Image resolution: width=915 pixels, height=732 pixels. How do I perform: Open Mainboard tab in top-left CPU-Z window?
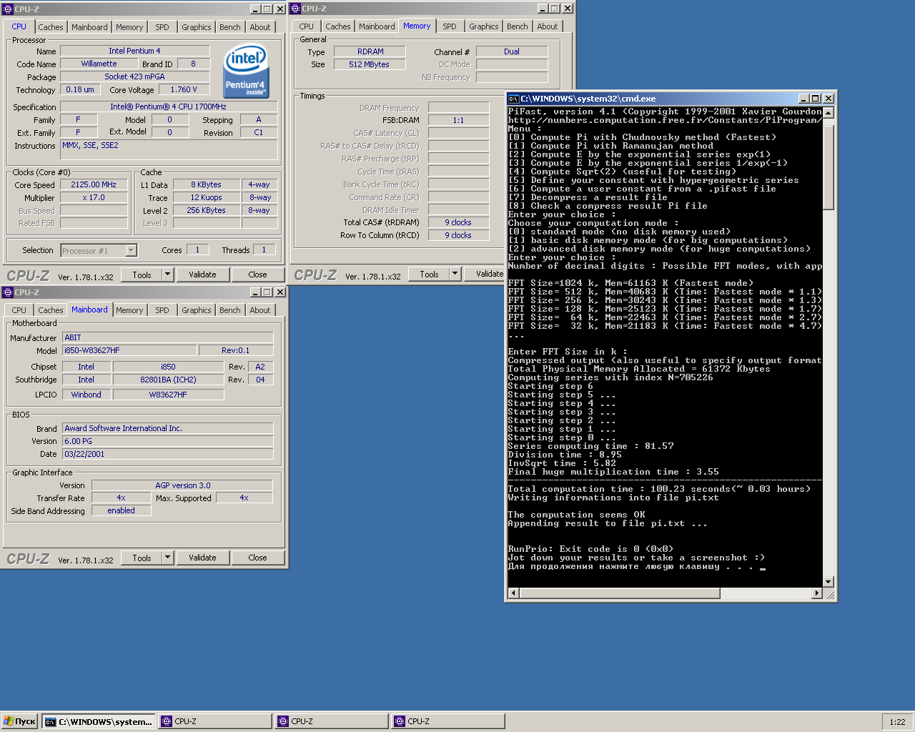click(89, 27)
